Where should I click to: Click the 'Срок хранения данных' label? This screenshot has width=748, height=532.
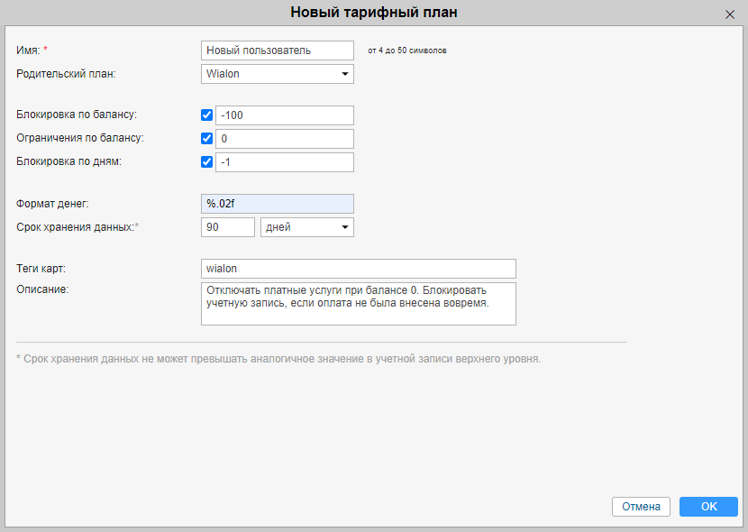click(76, 227)
